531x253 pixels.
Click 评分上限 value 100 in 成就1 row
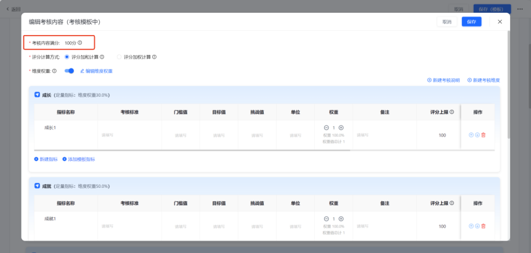pyautogui.click(x=442, y=227)
